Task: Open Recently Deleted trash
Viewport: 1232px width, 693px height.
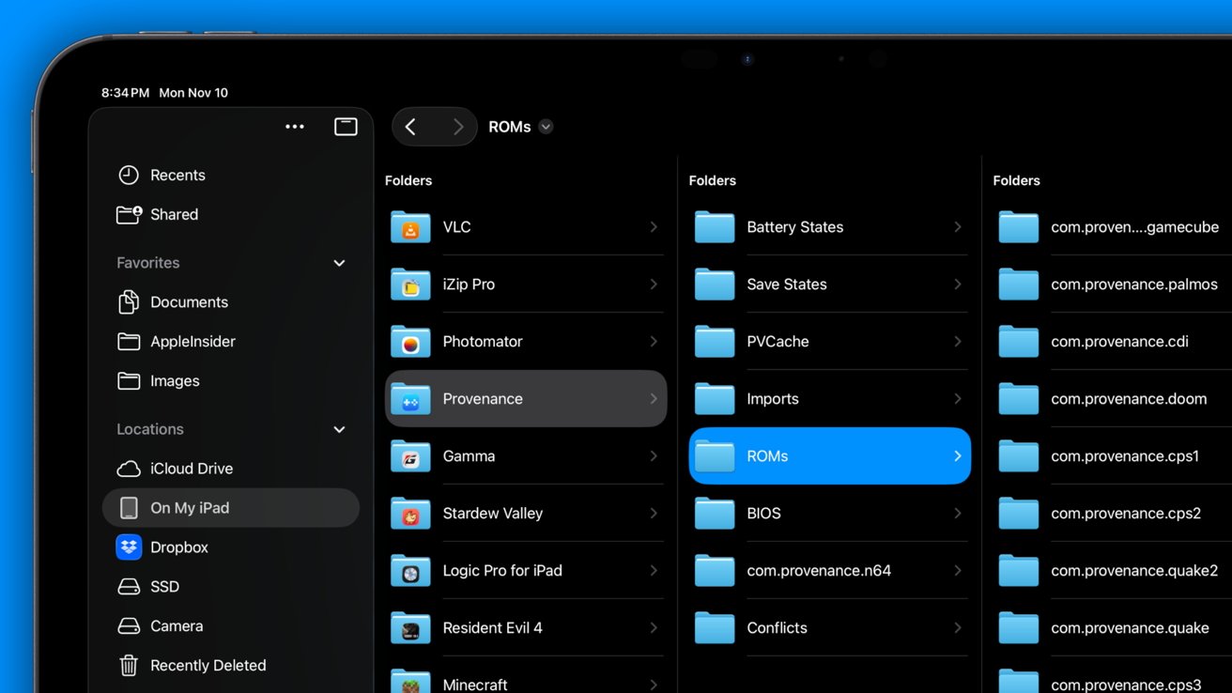Action: [208, 665]
